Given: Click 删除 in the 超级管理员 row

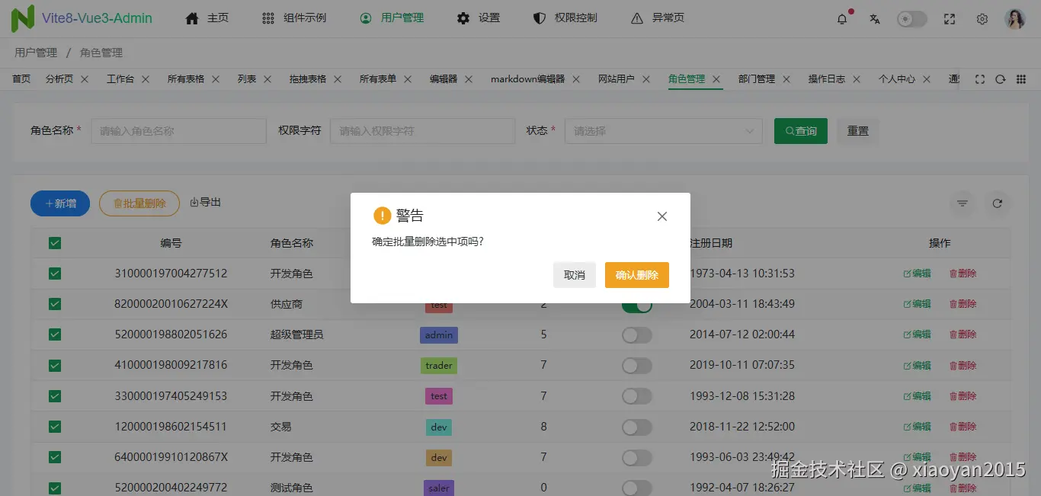Looking at the screenshot, I should coord(963,334).
